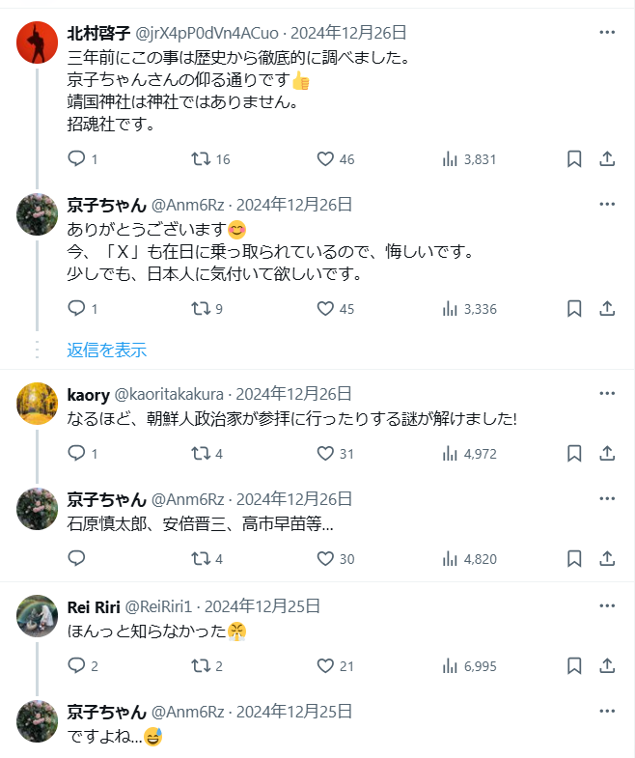Repost 北村啓子's post with 16 reposts
Screen dimensions: 635x758
coord(202,159)
